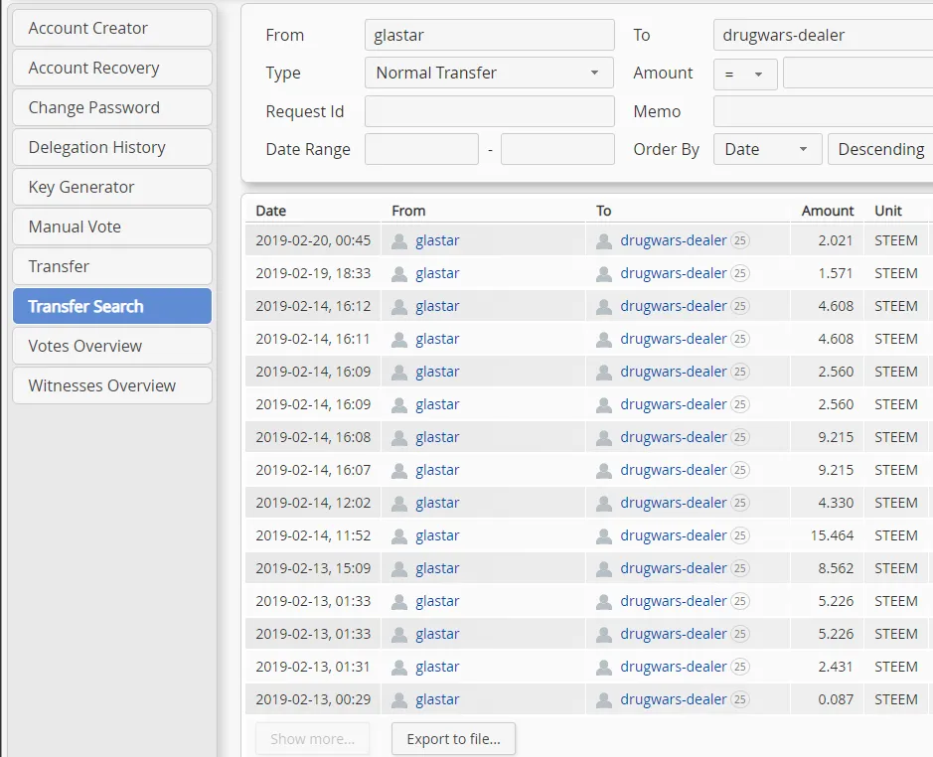Click reputation badge 25 in 2019-02-14, 11:52 row

click(739, 535)
